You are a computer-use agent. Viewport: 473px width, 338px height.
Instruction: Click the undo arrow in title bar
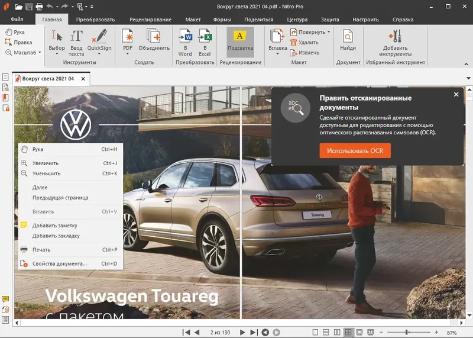click(x=50, y=7)
